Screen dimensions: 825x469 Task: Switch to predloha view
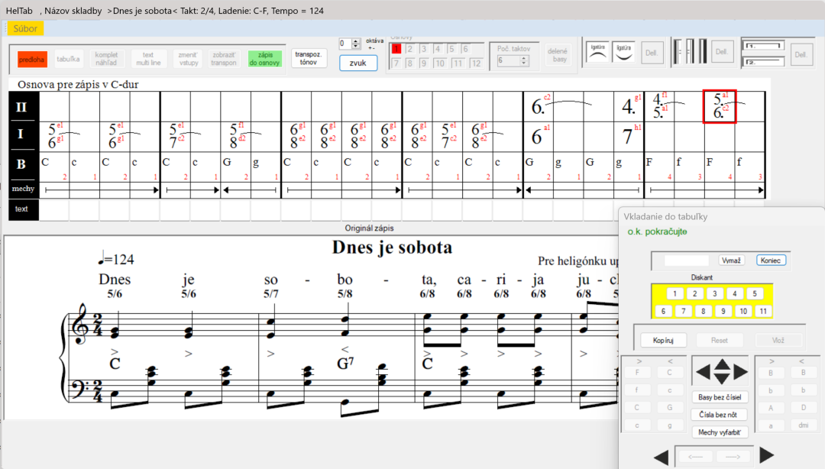point(32,60)
